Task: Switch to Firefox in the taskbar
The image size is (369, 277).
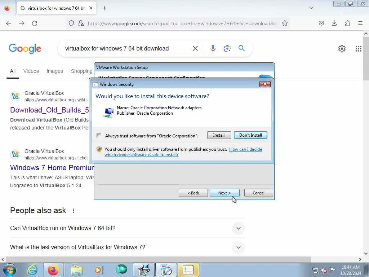Action: pos(53,270)
